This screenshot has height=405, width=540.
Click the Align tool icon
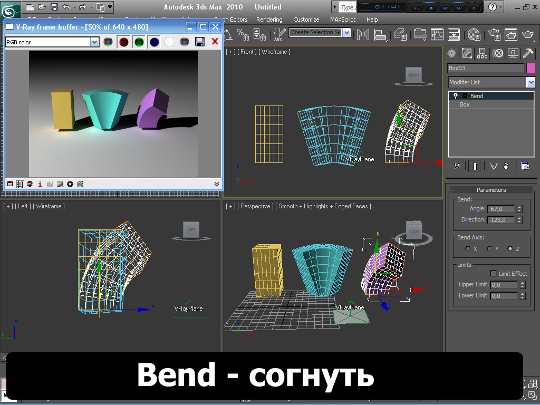(x=380, y=34)
